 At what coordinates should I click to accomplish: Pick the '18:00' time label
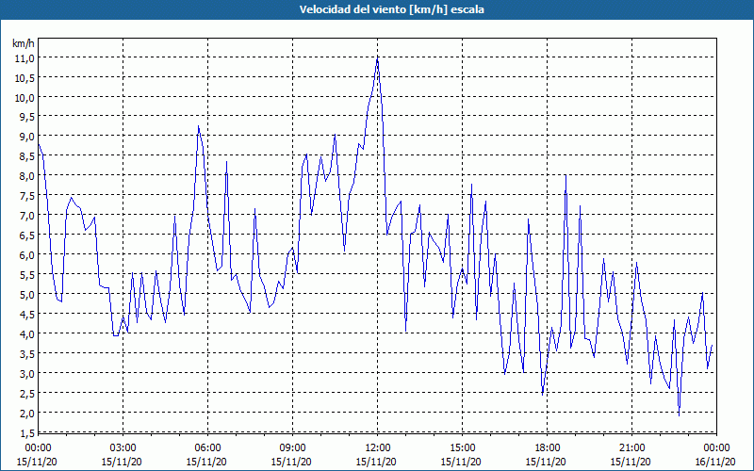click(x=547, y=448)
